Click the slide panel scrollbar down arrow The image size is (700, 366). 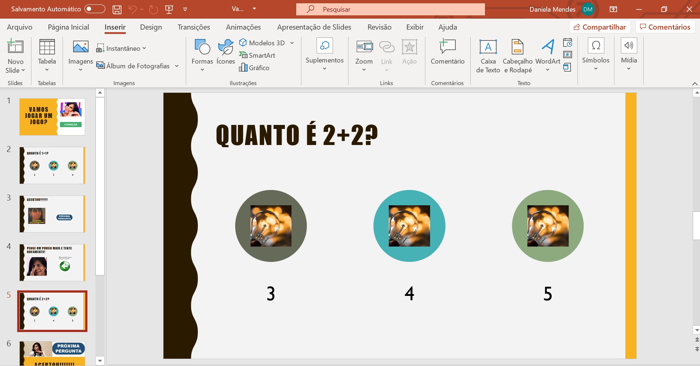tap(100, 361)
